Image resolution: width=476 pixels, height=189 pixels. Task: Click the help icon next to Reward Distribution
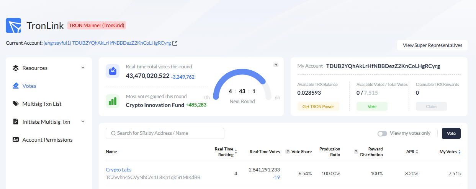[x=356, y=152]
